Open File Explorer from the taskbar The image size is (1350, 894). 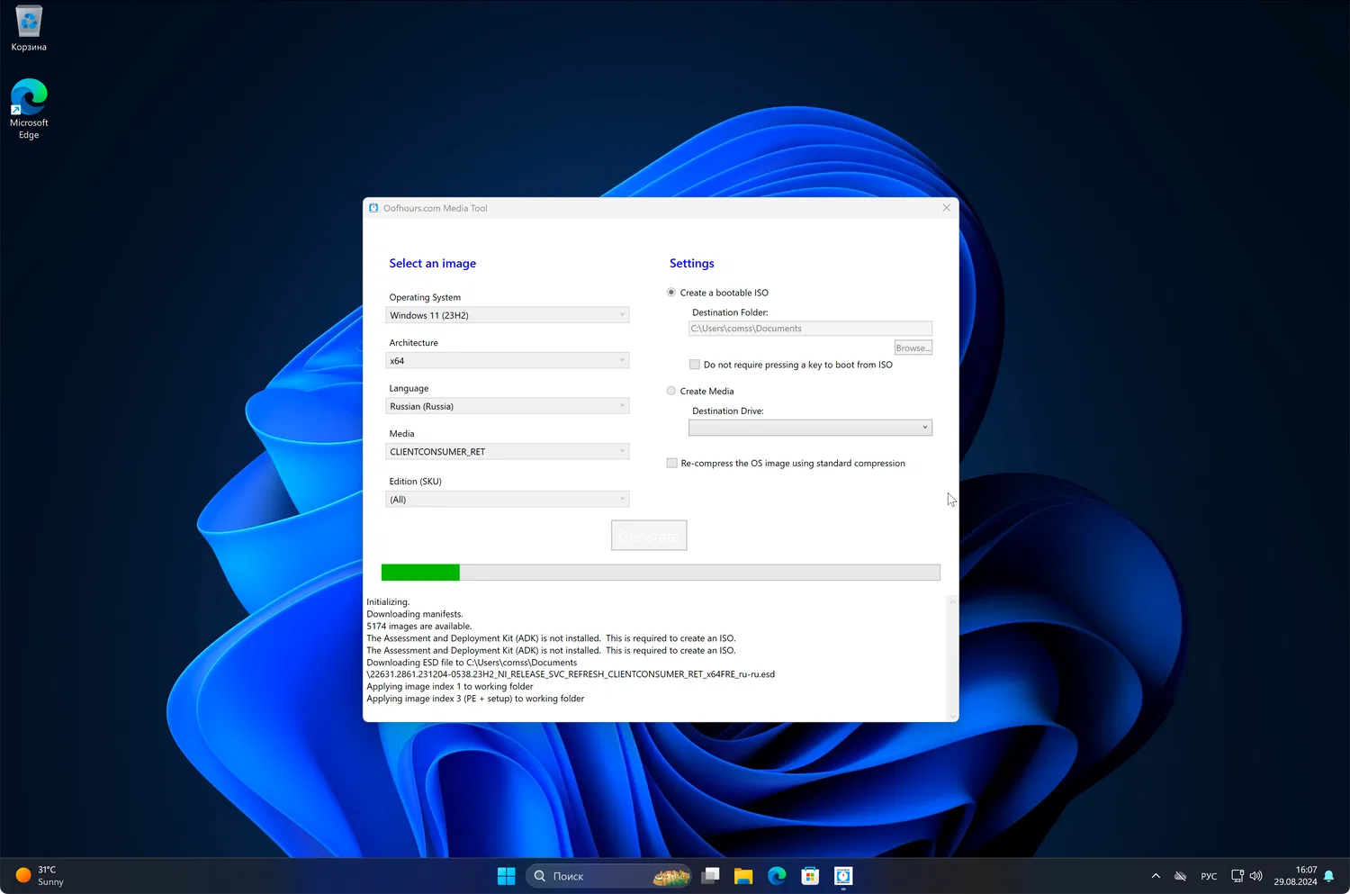click(x=743, y=876)
